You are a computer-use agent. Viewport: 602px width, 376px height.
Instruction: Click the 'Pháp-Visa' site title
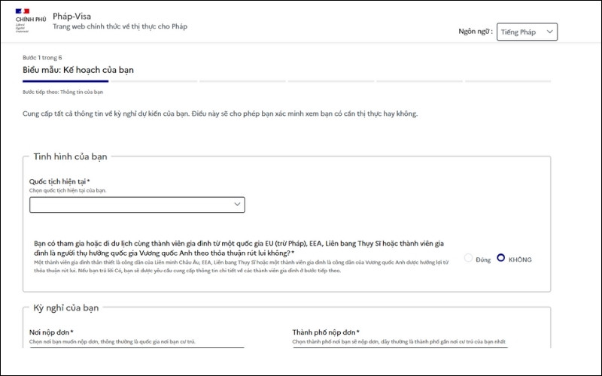tap(73, 16)
